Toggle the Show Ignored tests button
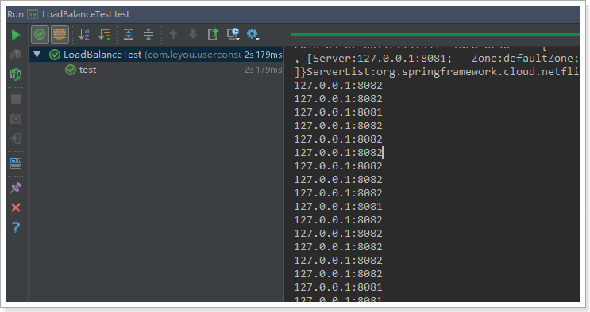The image size is (590, 312). [x=60, y=35]
